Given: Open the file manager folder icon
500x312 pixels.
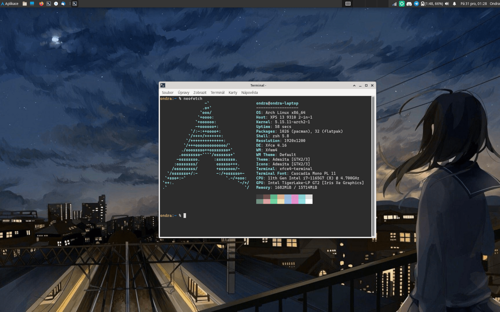Looking at the screenshot, I should [x=25, y=4].
